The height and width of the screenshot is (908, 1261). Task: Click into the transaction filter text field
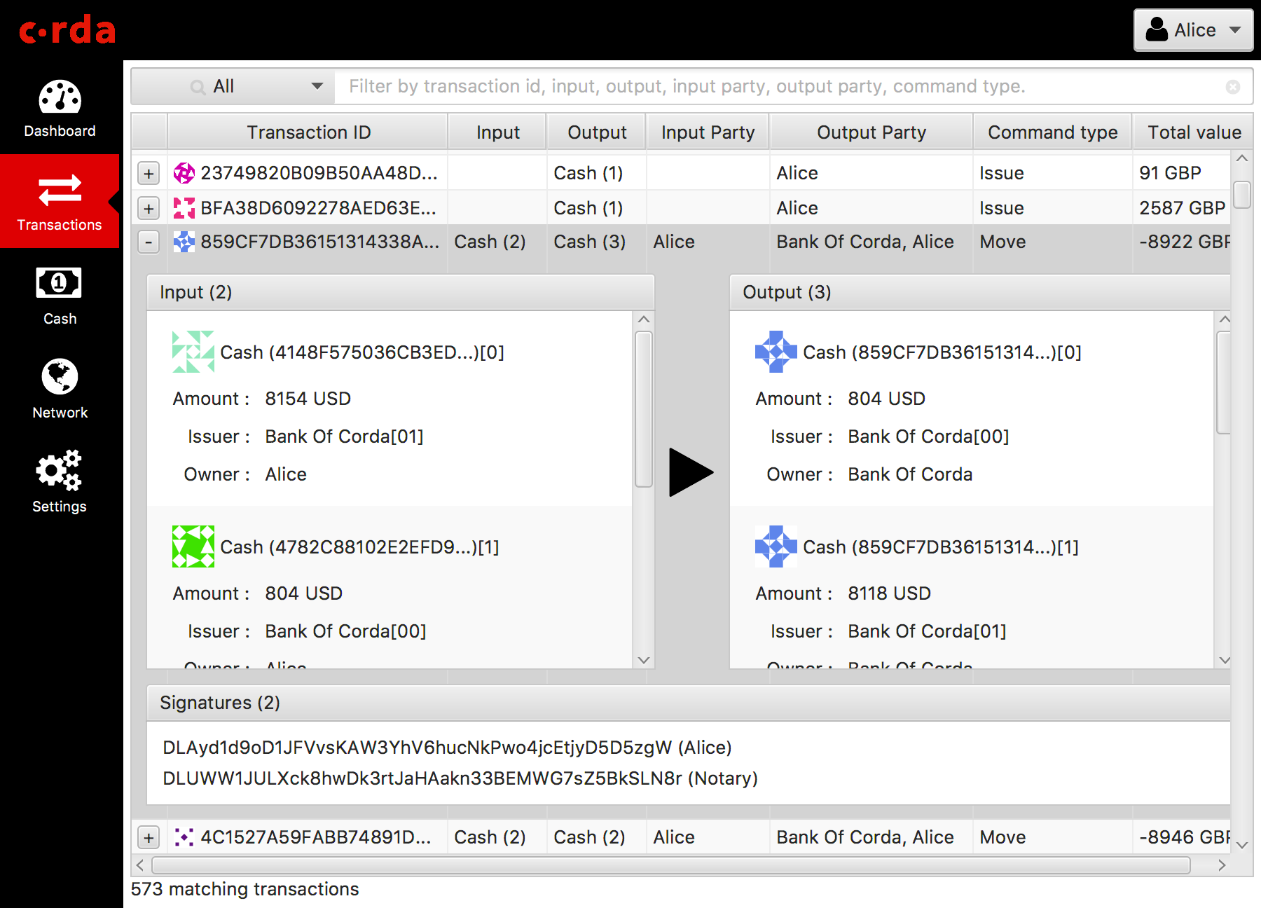[x=785, y=86]
